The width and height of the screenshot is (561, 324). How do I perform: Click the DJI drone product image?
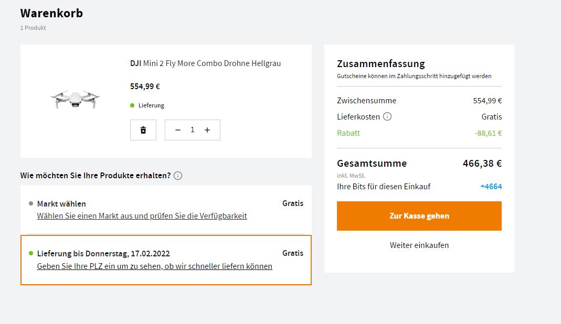[75, 99]
